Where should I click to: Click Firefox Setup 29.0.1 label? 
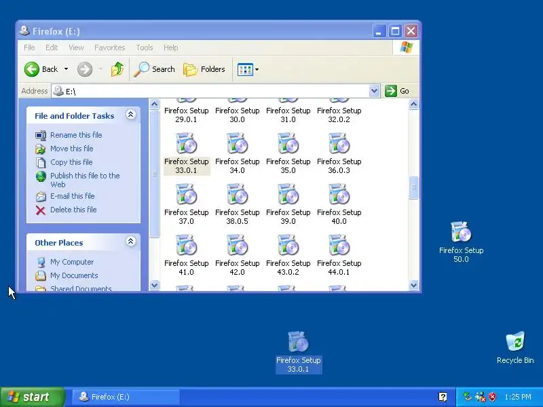click(186, 115)
